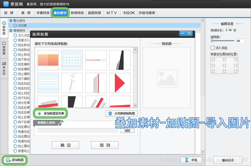The image size is (251, 166).
Task: Select the 向上移动 effect radio option
Action: [15, 55]
